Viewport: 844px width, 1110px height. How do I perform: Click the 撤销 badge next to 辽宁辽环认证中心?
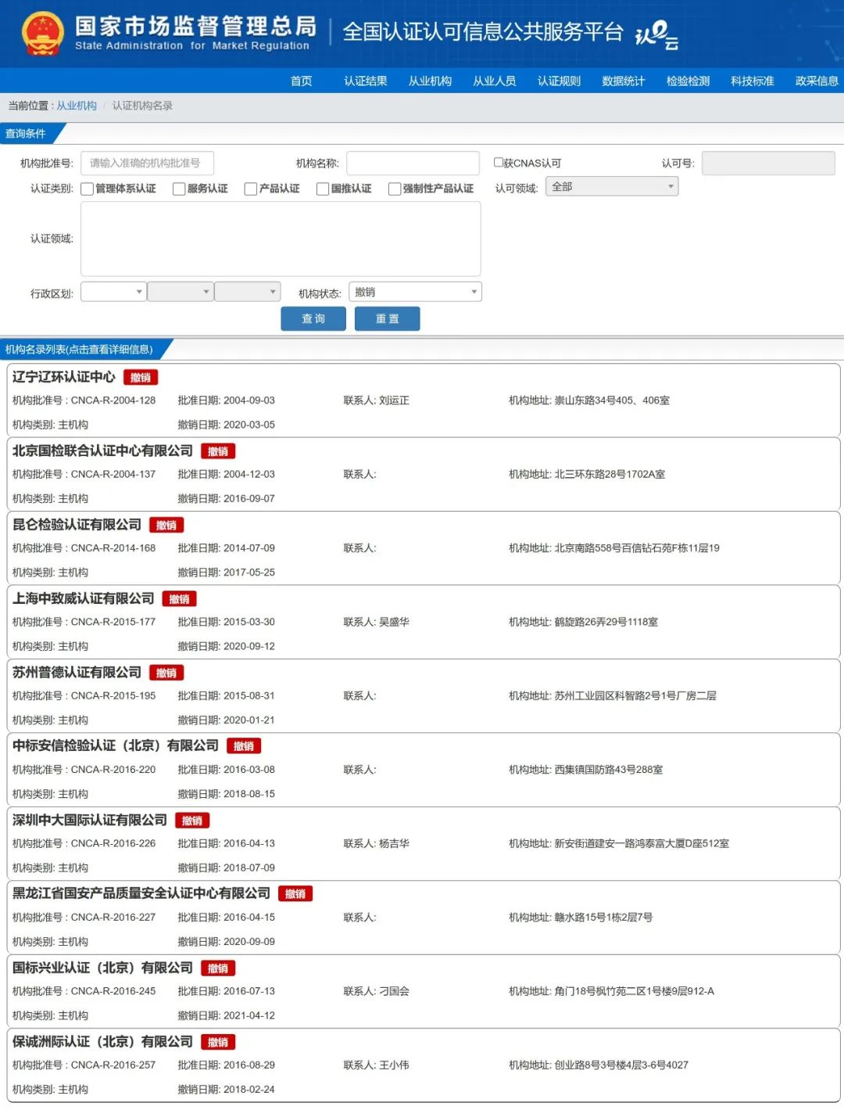point(141,378)
